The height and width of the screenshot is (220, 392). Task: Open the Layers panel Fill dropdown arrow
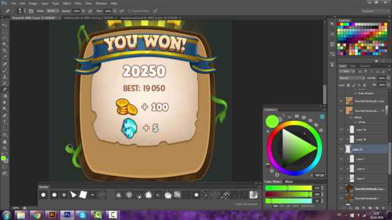[388, 85]
